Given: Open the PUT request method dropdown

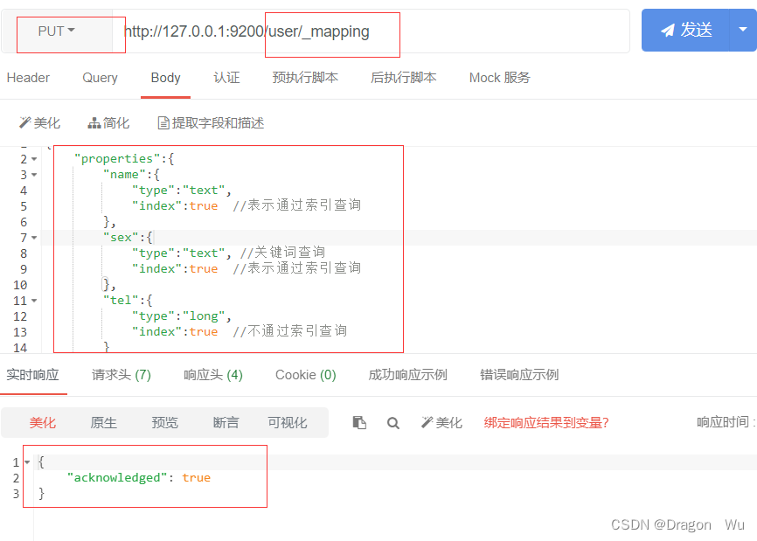Looking at the screenshot, I should click(x=57, y=31).
